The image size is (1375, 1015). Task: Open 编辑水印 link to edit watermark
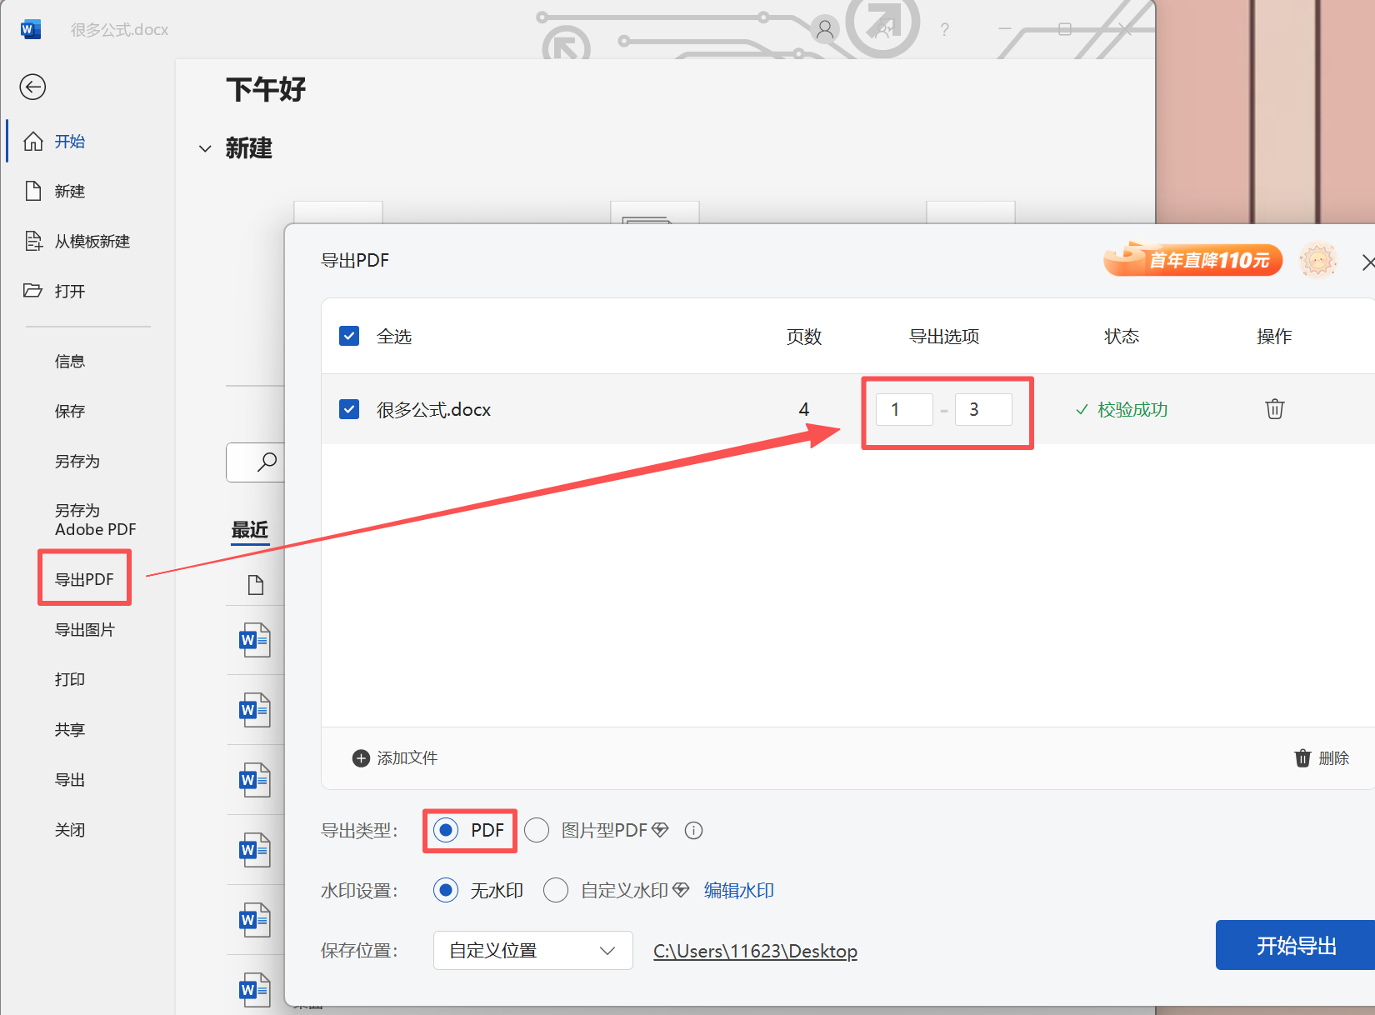pyautogui.click(x=738, y=890)
